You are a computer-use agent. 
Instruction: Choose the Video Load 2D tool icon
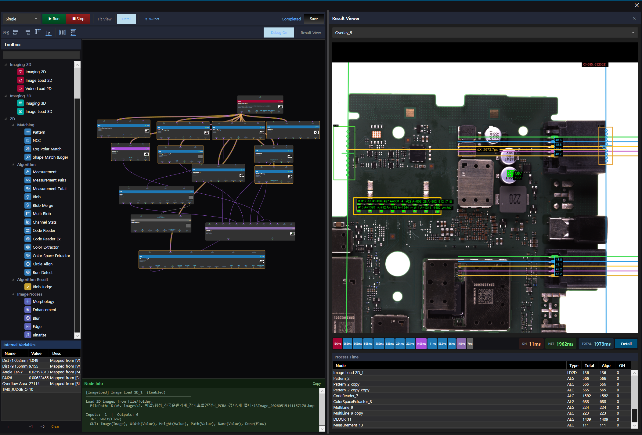click(x=20, y=88)
